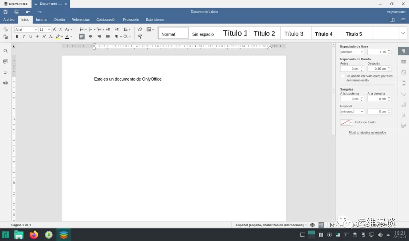Toggle spell checking in status bar
This screenshot has height=241, width=409.
(321, 225)
